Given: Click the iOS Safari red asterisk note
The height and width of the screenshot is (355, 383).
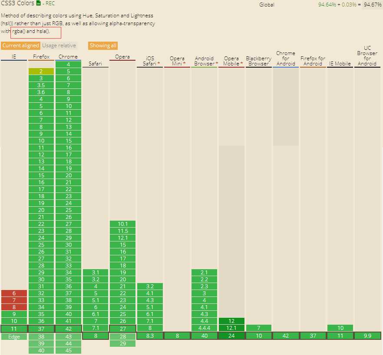Looking at the screenshot, I should pos(158,63).
